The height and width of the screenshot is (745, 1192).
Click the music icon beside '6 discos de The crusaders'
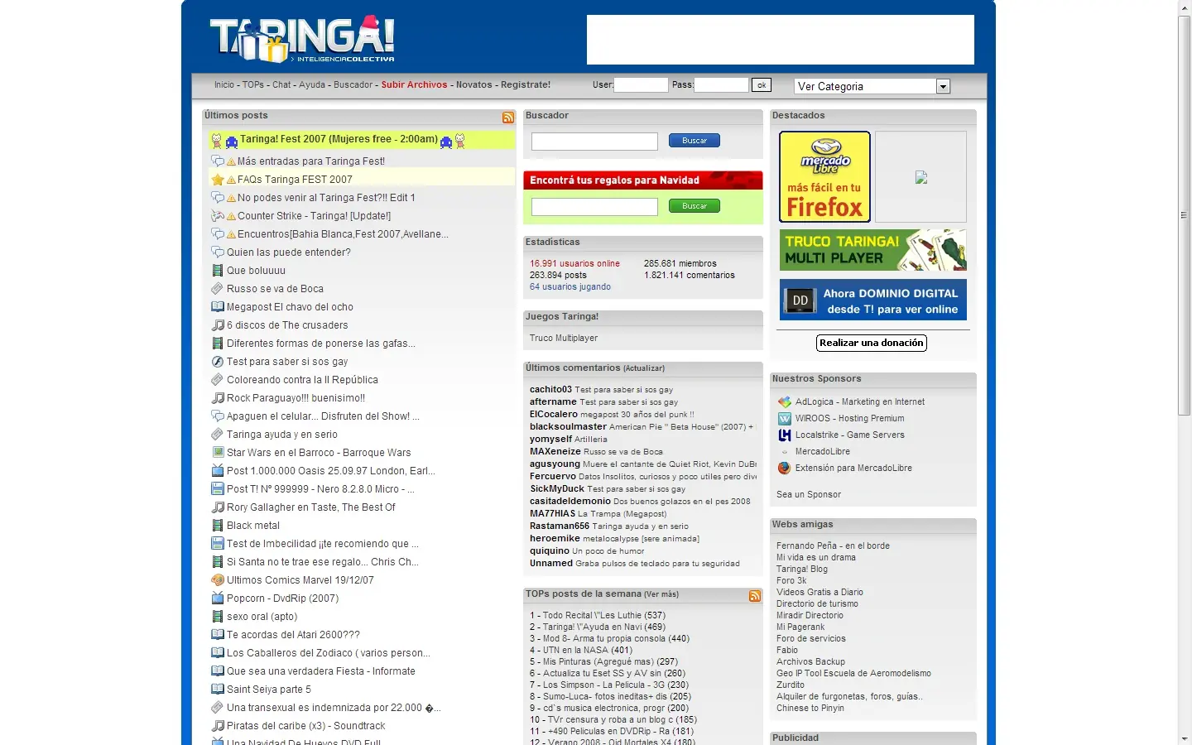[x=218, y=325]
